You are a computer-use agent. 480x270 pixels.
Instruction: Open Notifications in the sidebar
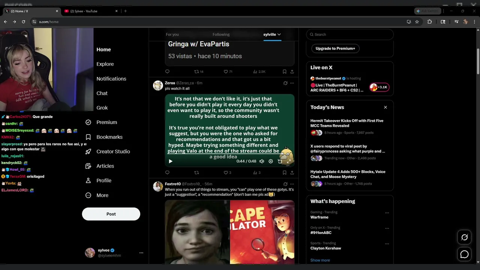[111, 79]
